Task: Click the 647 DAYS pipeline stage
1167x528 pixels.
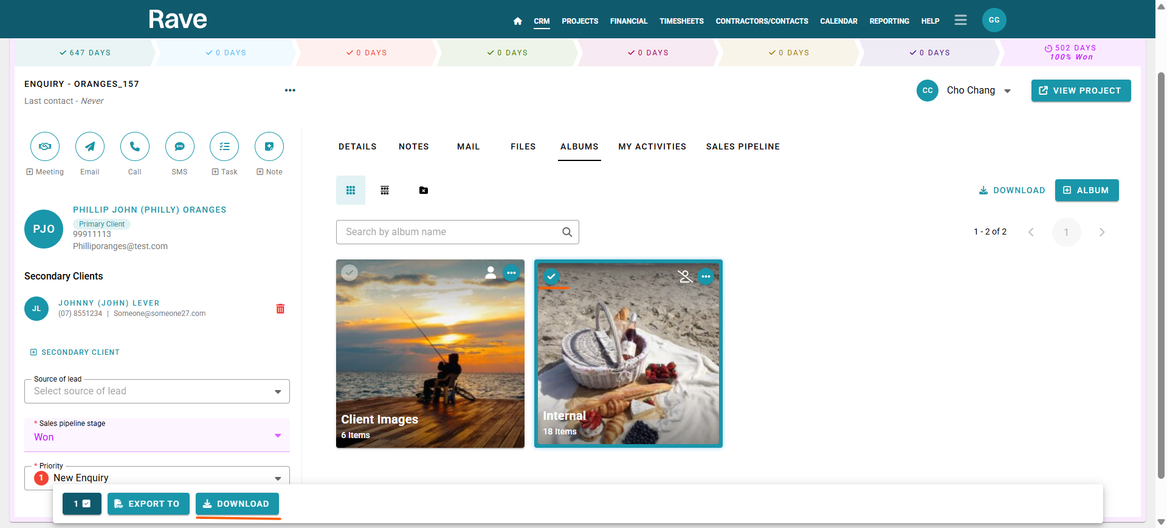Action: (84, 53)
